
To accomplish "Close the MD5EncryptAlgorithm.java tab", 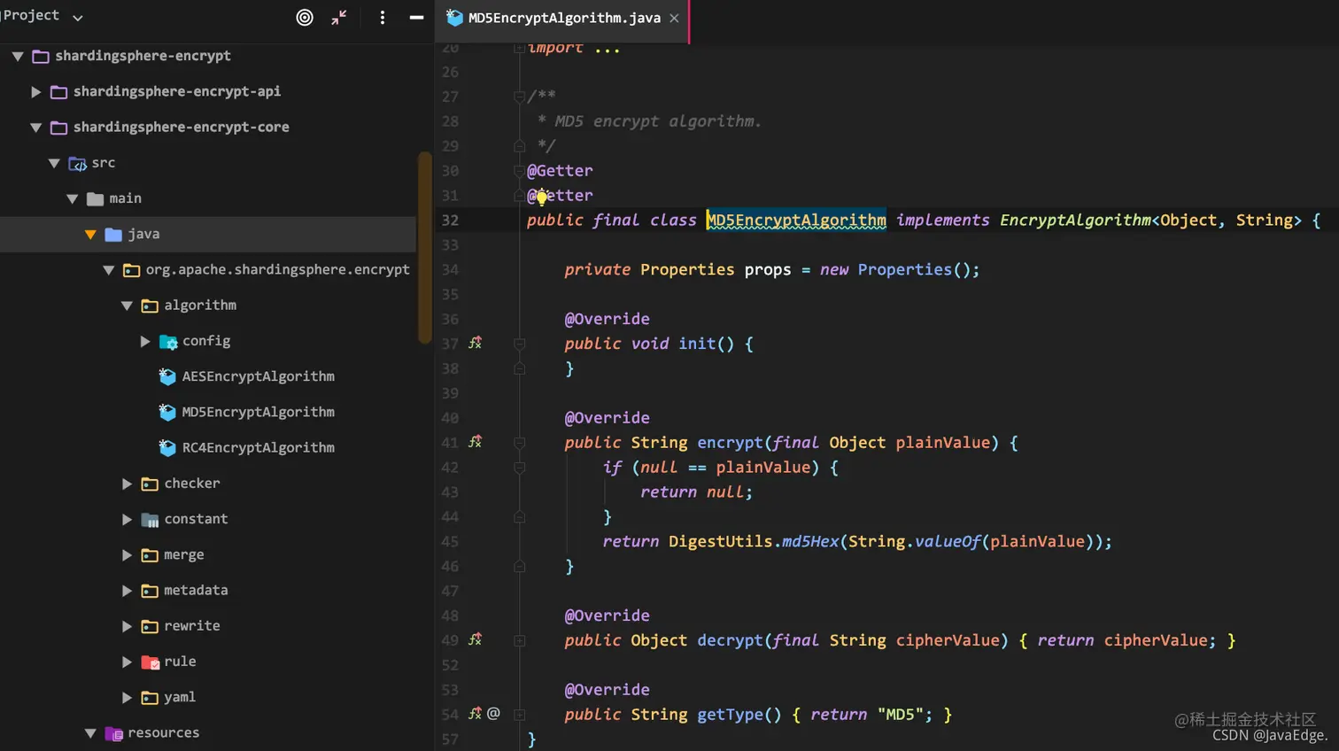I will [674, 18].
